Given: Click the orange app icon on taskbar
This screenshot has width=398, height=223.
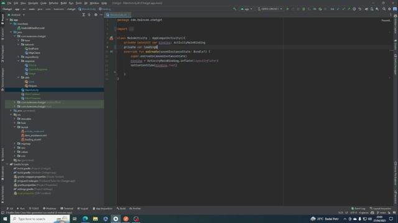Looking at the screenshot, I should (126, 219).
